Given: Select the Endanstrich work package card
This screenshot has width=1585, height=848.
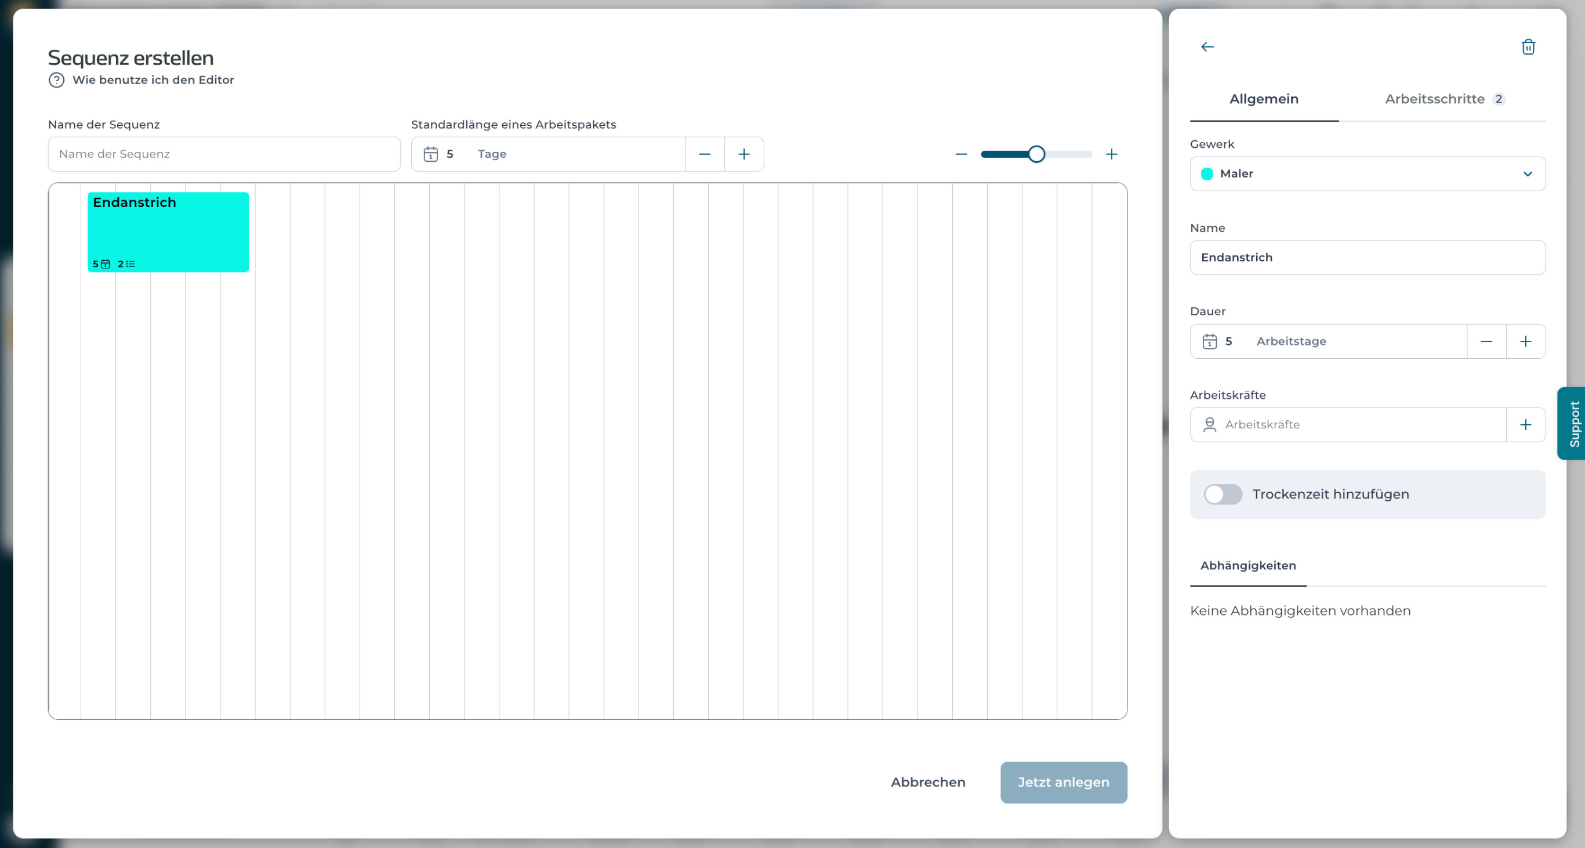Looking at the screenshot, I should (168, 232).
